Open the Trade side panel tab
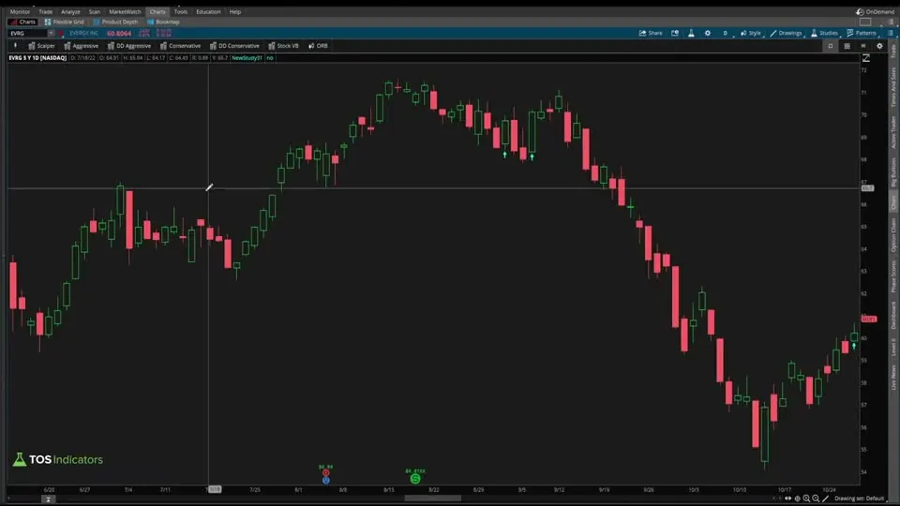Viewport: 900px width, 506px height. pyautogui.click(x=893, y=51)
